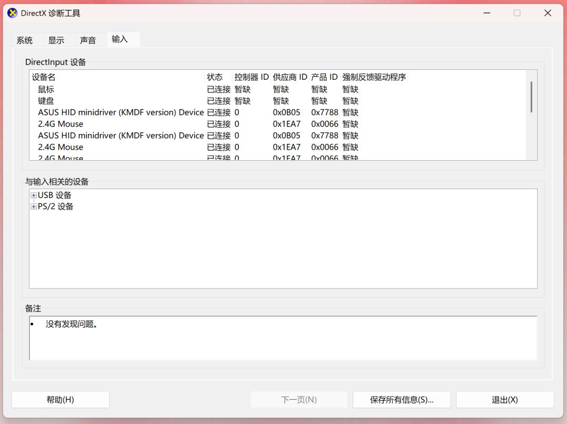The image size is (567, 424).
Task: Click the 退出(X) button
Action: coord(505,400)
